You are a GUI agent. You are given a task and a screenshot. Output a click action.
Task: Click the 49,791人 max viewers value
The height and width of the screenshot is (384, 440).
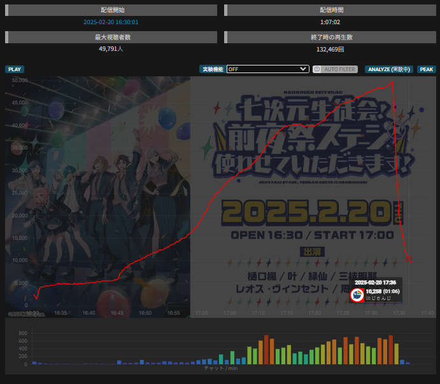tap(111, 49)
